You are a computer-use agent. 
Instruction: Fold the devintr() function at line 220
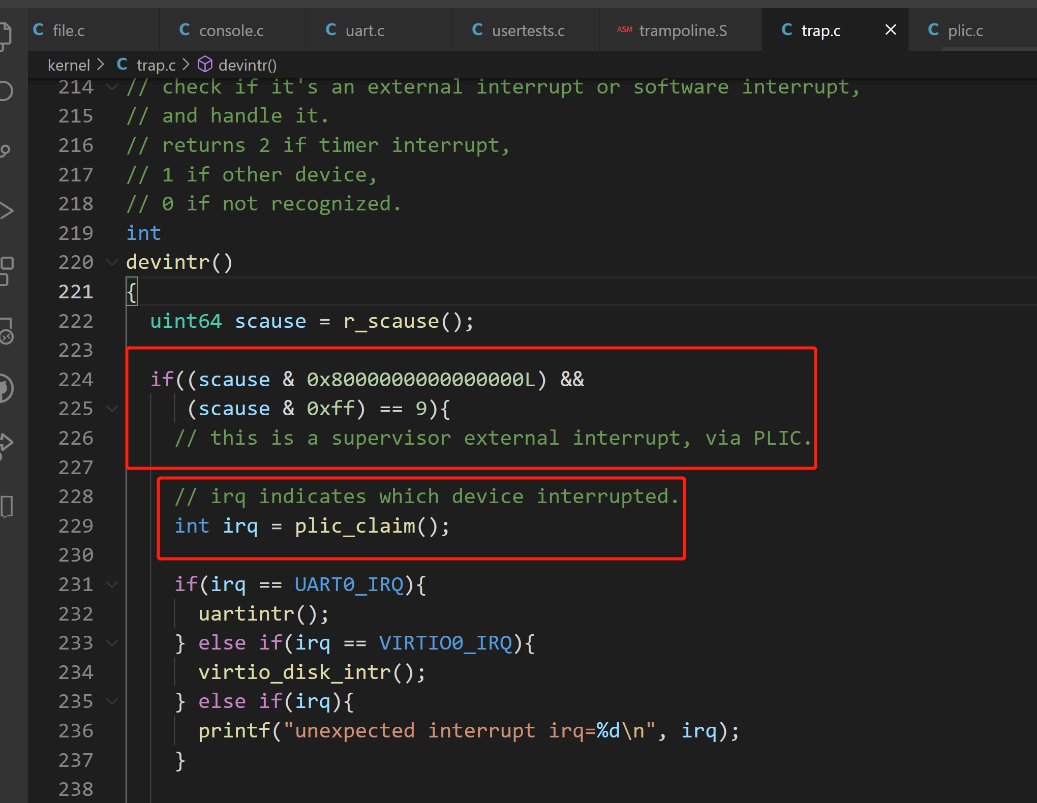(112, 262)
